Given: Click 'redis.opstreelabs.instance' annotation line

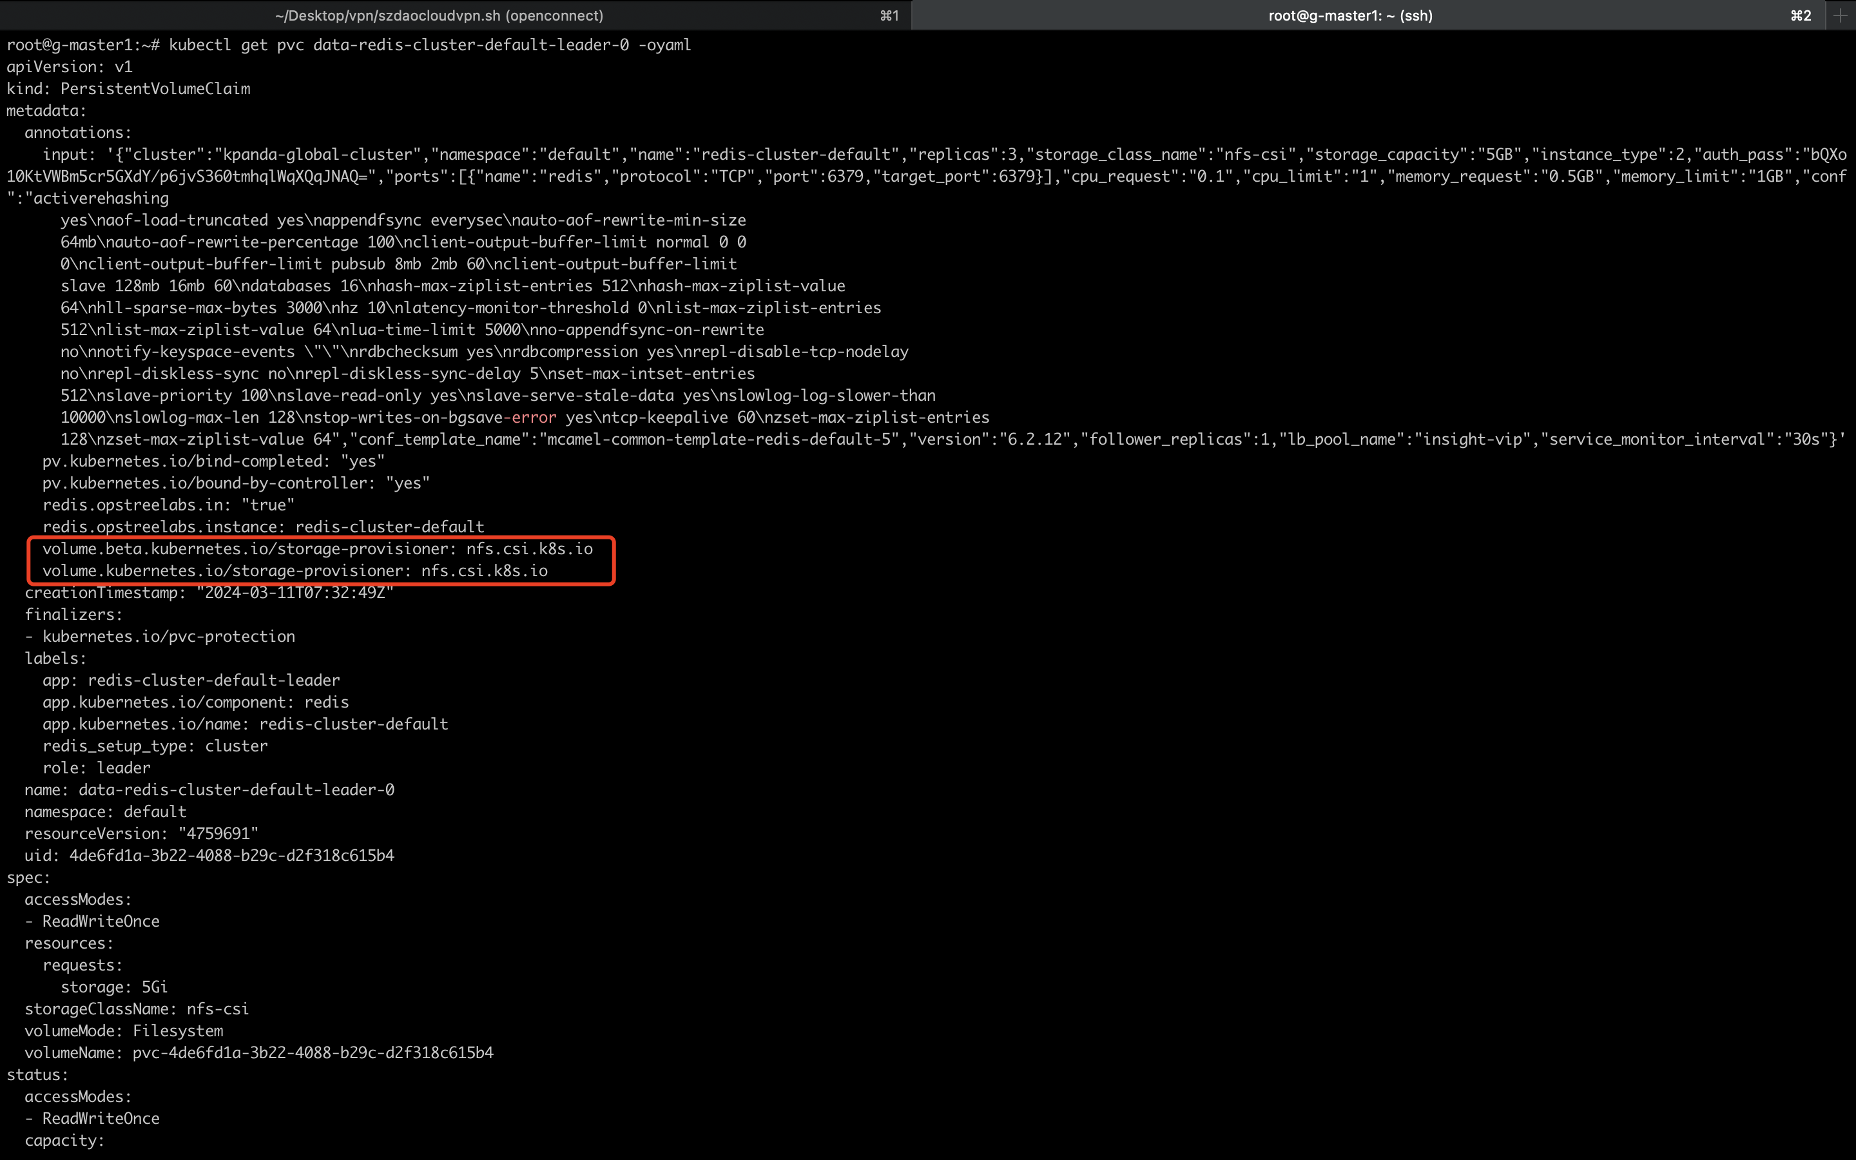Looking at the screenshot, I should click(x=264, y=527).
